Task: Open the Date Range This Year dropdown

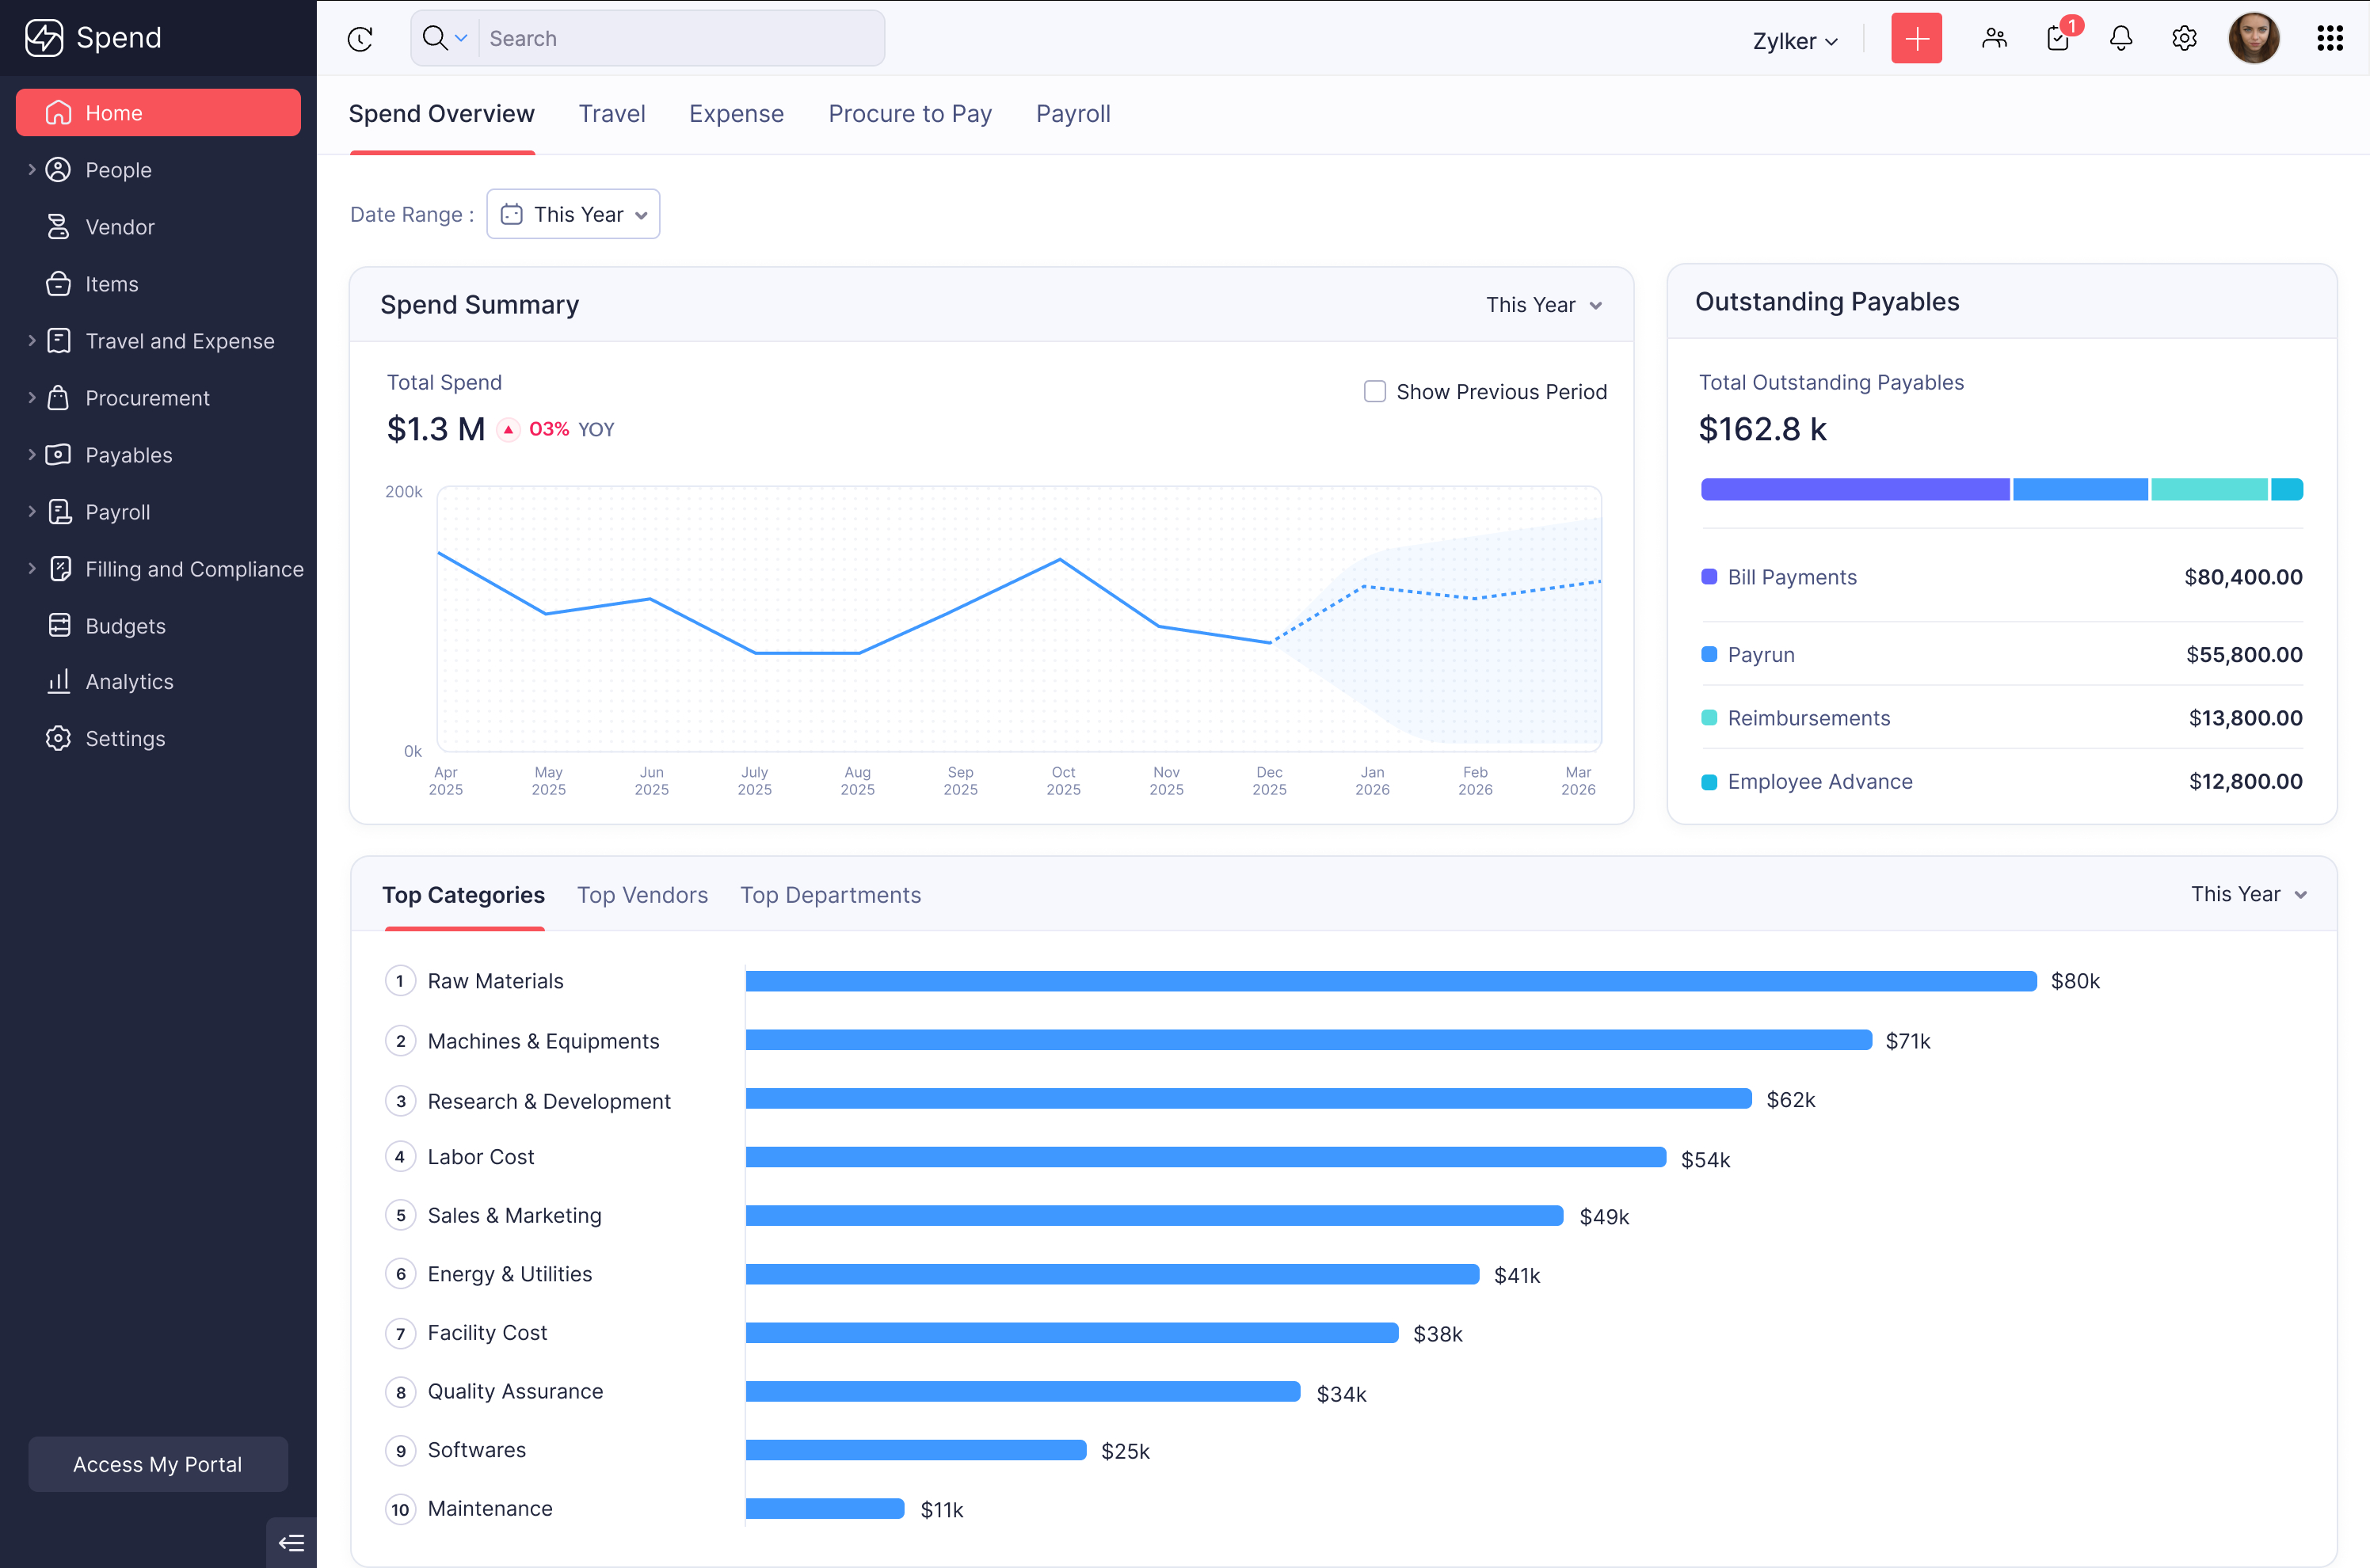Action: tap(573, 214)
